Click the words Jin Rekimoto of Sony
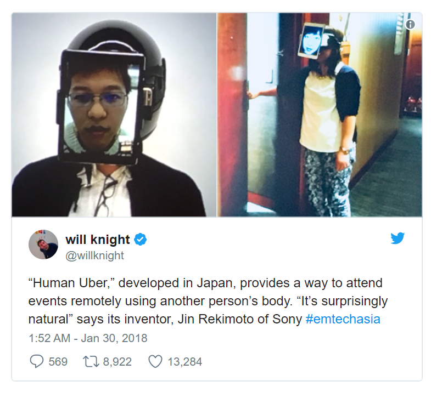The width and height of the screenshot is (431, 398). [240, 319]
